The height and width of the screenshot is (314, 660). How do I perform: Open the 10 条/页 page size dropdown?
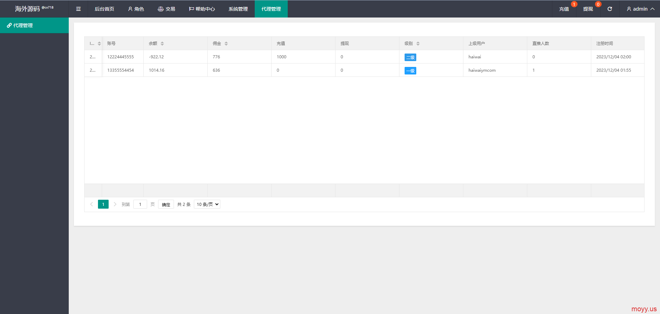[207, 204]
